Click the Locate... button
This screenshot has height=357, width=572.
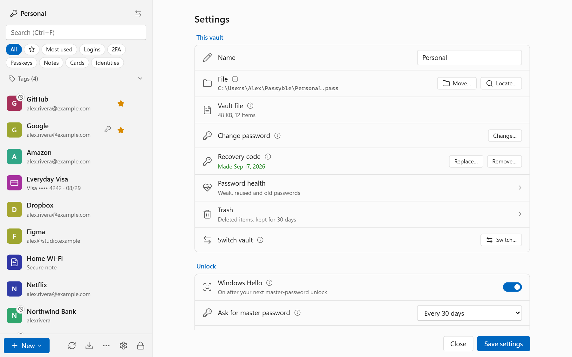pos(501,83)
